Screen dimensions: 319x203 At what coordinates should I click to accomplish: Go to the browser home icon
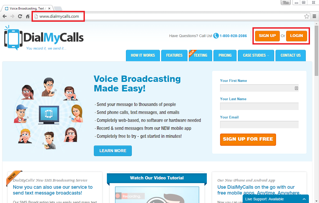point(28,16)
